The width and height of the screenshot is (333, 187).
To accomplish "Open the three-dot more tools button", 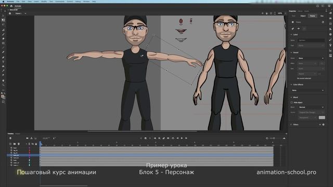I will [3, 90].
